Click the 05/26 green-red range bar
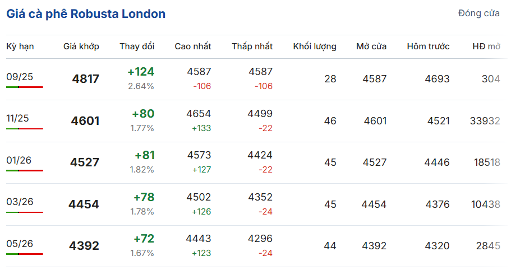Viewport: 511px width, 270px height. 25,254
